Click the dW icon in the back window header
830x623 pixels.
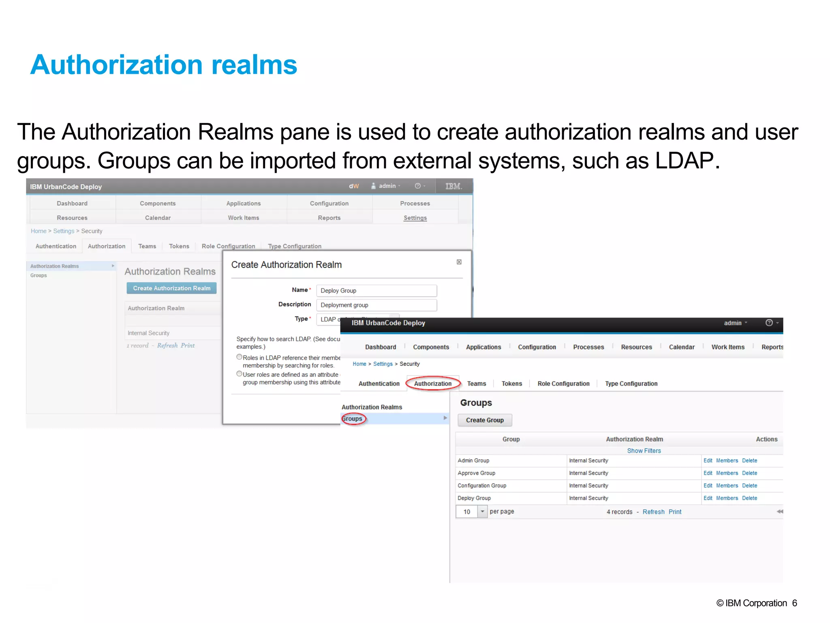click(354, 186)
